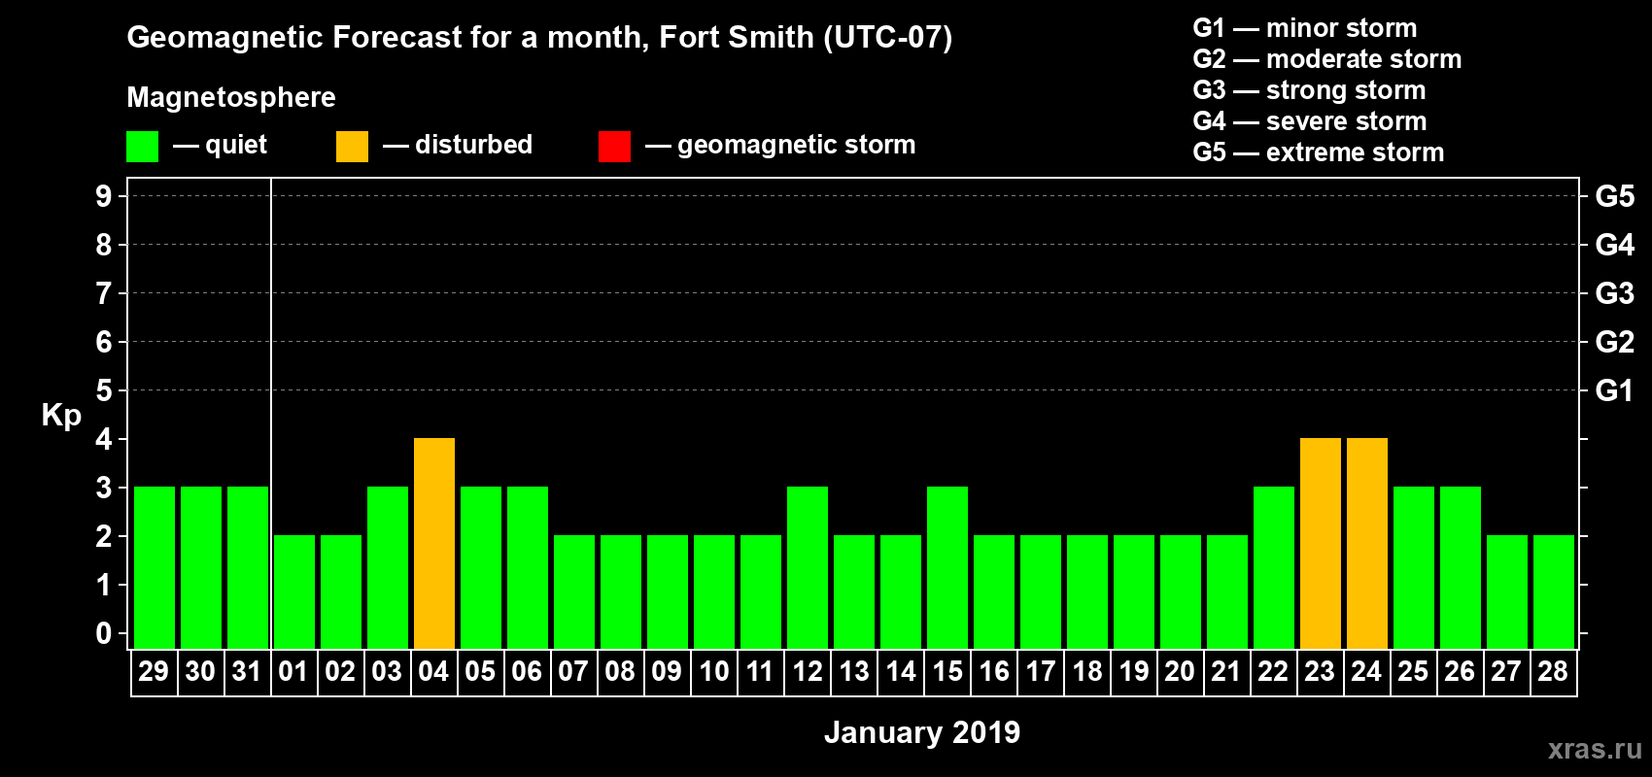The width and height of the screenshot is (1652, 777).
Task: Click the green bar for January 12
Action: (x=808, y=568)
